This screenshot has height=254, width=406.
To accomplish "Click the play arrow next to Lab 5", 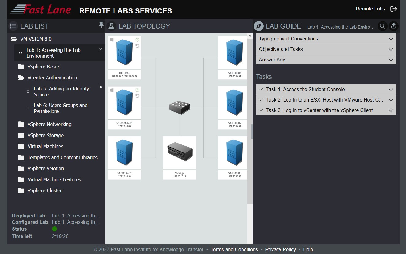I will click(101, 87).
